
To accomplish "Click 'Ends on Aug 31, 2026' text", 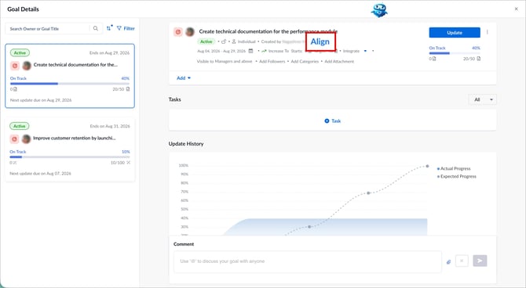I will [110, 126].
